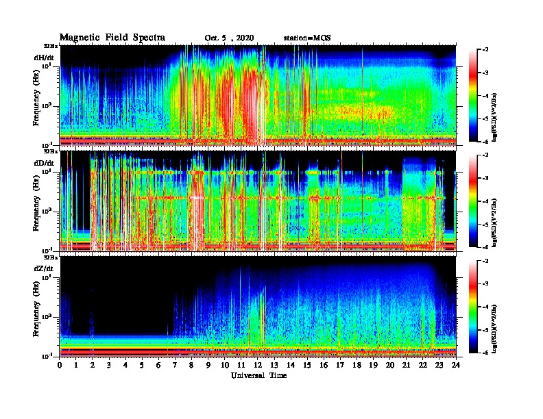Viewport: 543px width, 419px height.
Task: Click the hour 0 tick label
Action: click(x=60, y=365)
